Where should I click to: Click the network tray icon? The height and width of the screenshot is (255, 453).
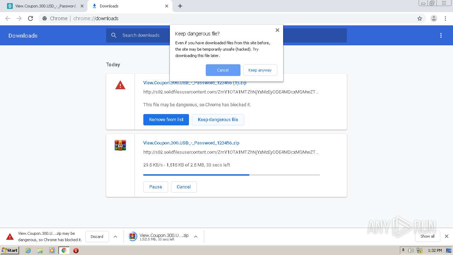click(x=419, y=250)
